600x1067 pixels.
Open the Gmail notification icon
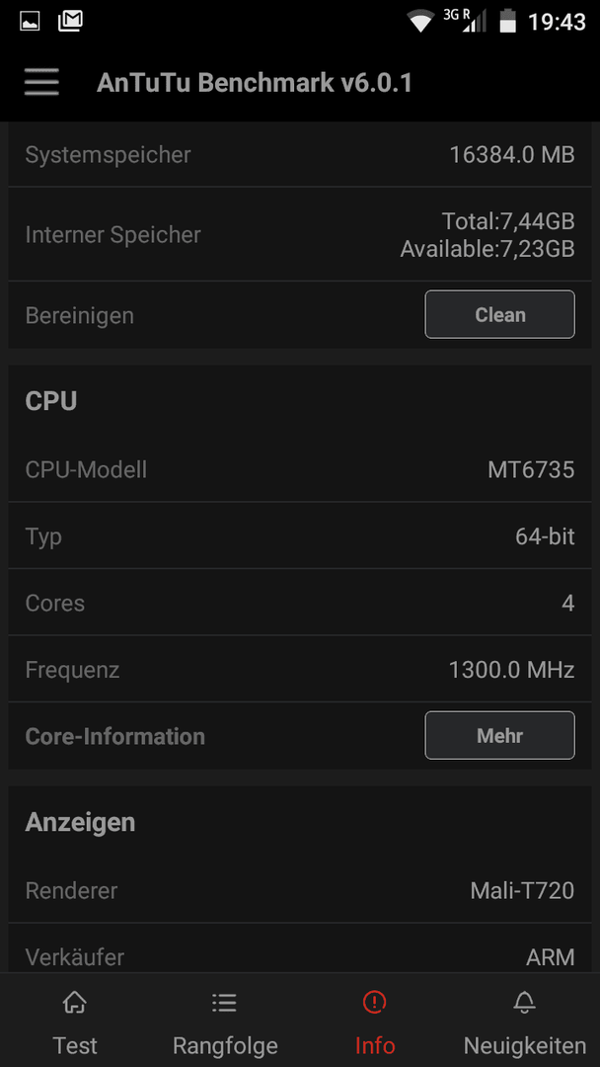pyautogui.click(x=71, y=21)
